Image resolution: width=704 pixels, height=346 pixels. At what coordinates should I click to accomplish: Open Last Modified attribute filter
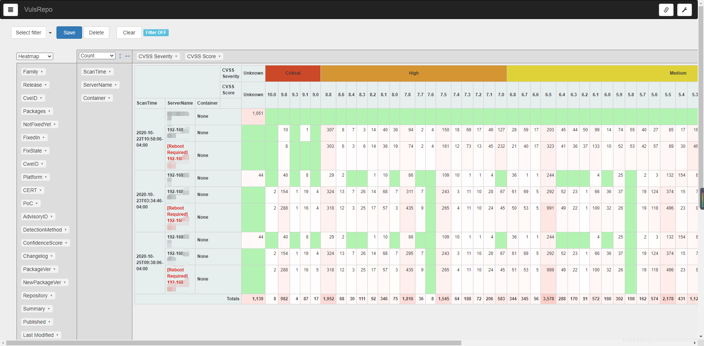point(57,335)
